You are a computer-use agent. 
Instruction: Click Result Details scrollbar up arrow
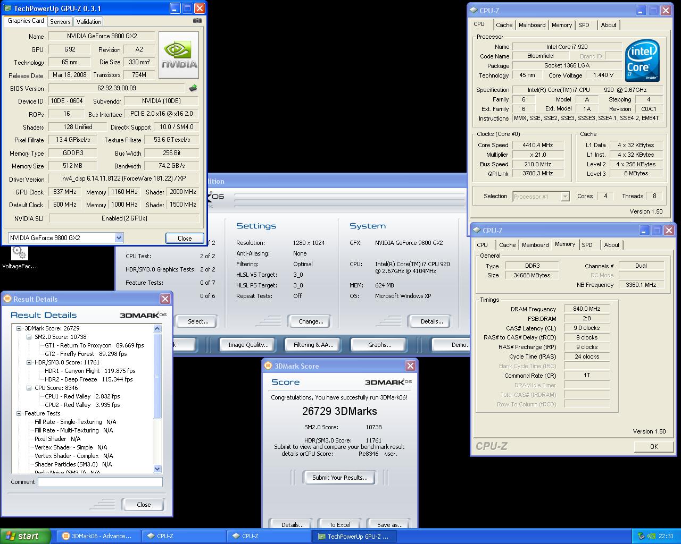coord(157,328)
